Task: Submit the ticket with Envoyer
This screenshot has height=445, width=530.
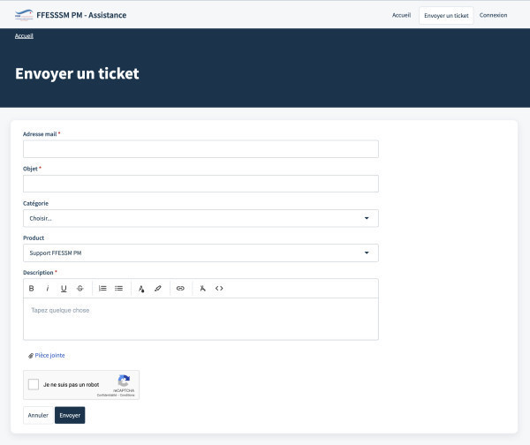Action: pos(70,415)
